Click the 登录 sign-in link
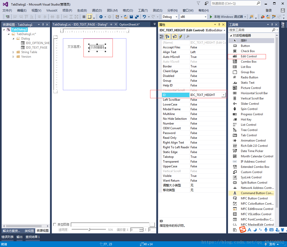 tap(269, 11)
